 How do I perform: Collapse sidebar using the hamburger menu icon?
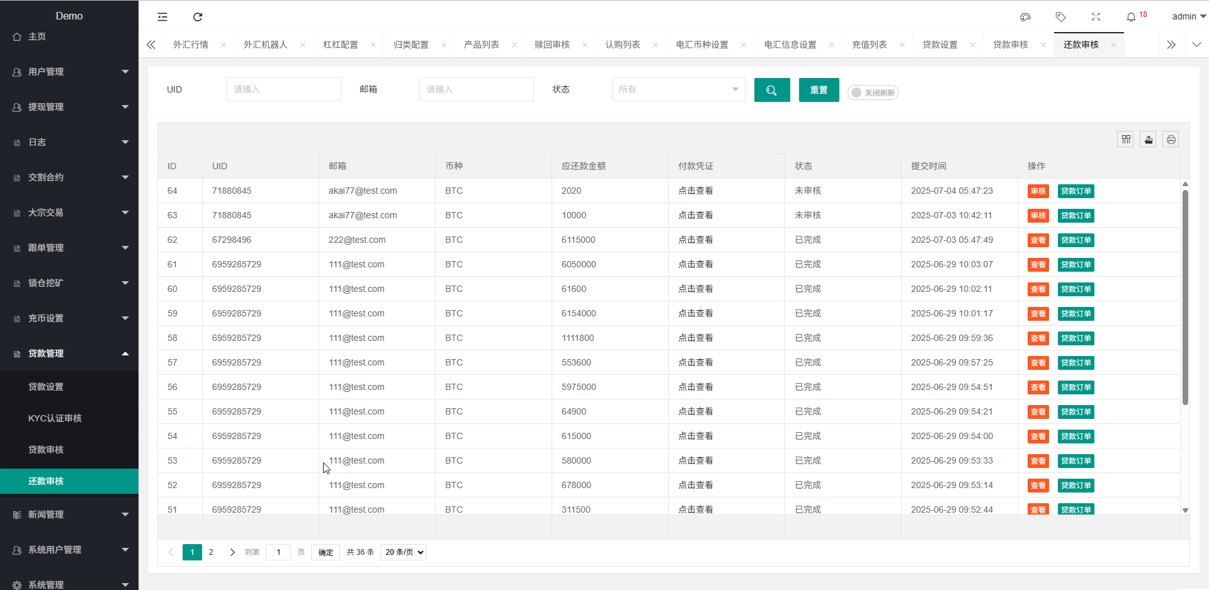[162, 17]
